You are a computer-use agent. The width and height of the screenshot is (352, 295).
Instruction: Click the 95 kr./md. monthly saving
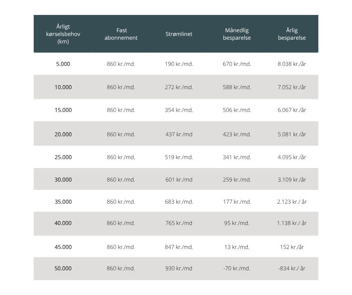[237, 223]
